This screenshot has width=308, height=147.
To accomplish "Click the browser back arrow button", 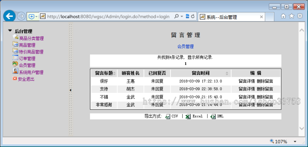I will (x=9, y=16).
